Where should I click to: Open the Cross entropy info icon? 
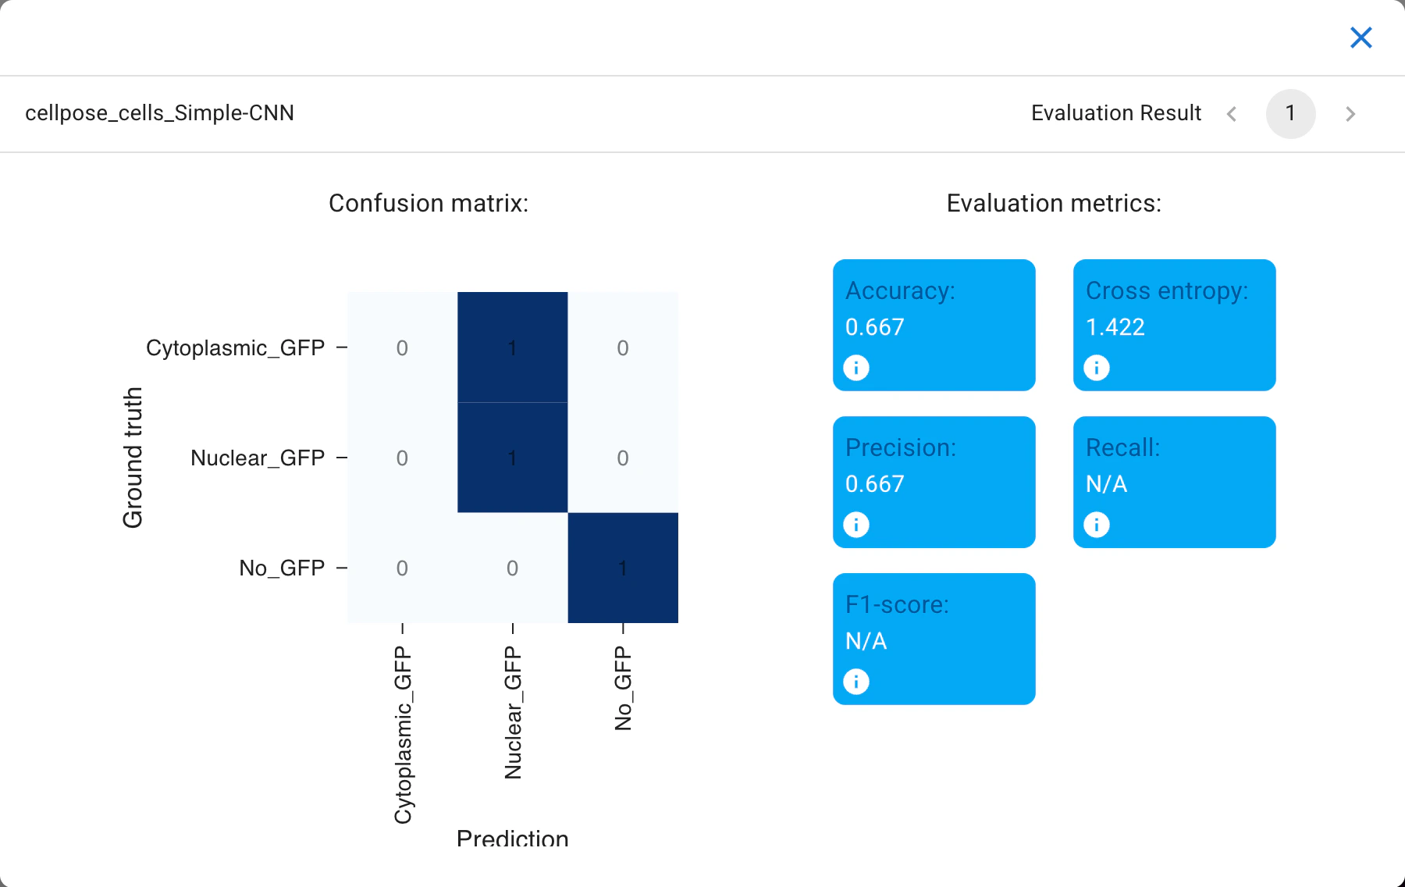1097,367
